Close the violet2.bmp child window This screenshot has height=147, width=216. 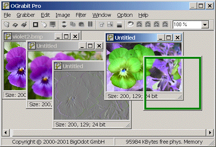[75, 37]
